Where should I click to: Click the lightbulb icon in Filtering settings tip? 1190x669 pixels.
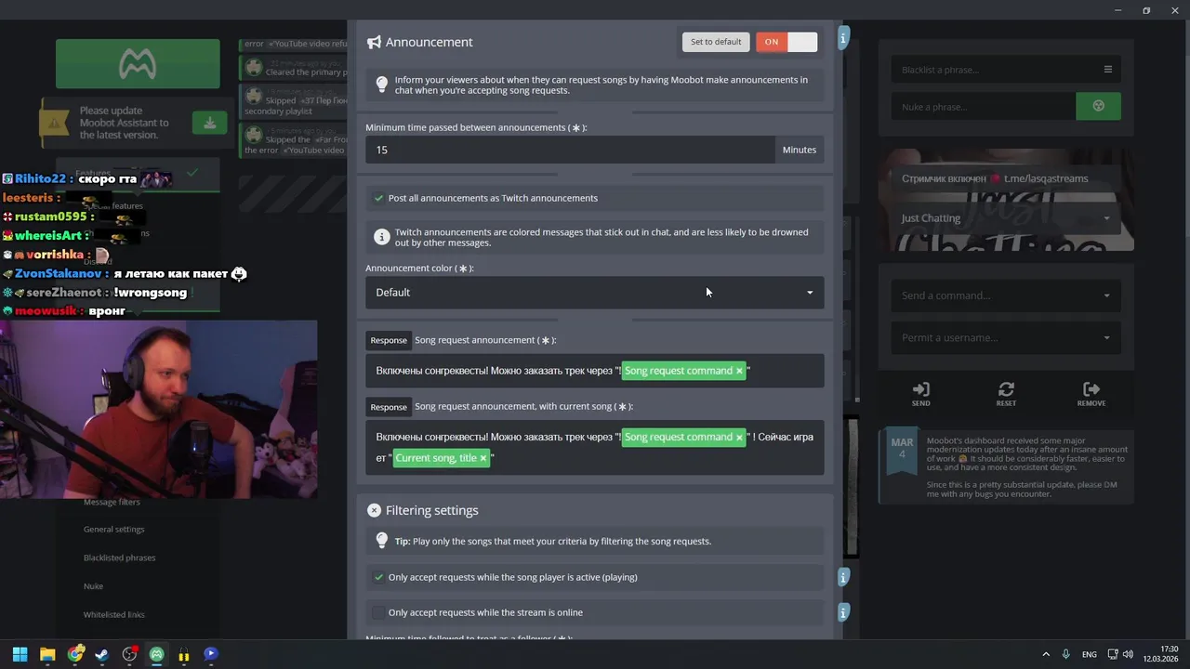tap(381, 541)
